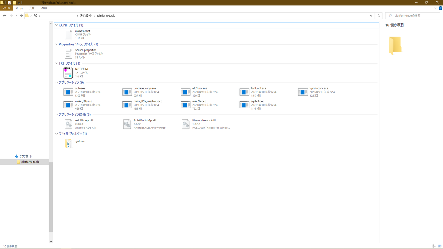Open the customize quick access toolbar dropdown
Image resolution: width=443 pixels, height=249 pixels.
point(19,2)
